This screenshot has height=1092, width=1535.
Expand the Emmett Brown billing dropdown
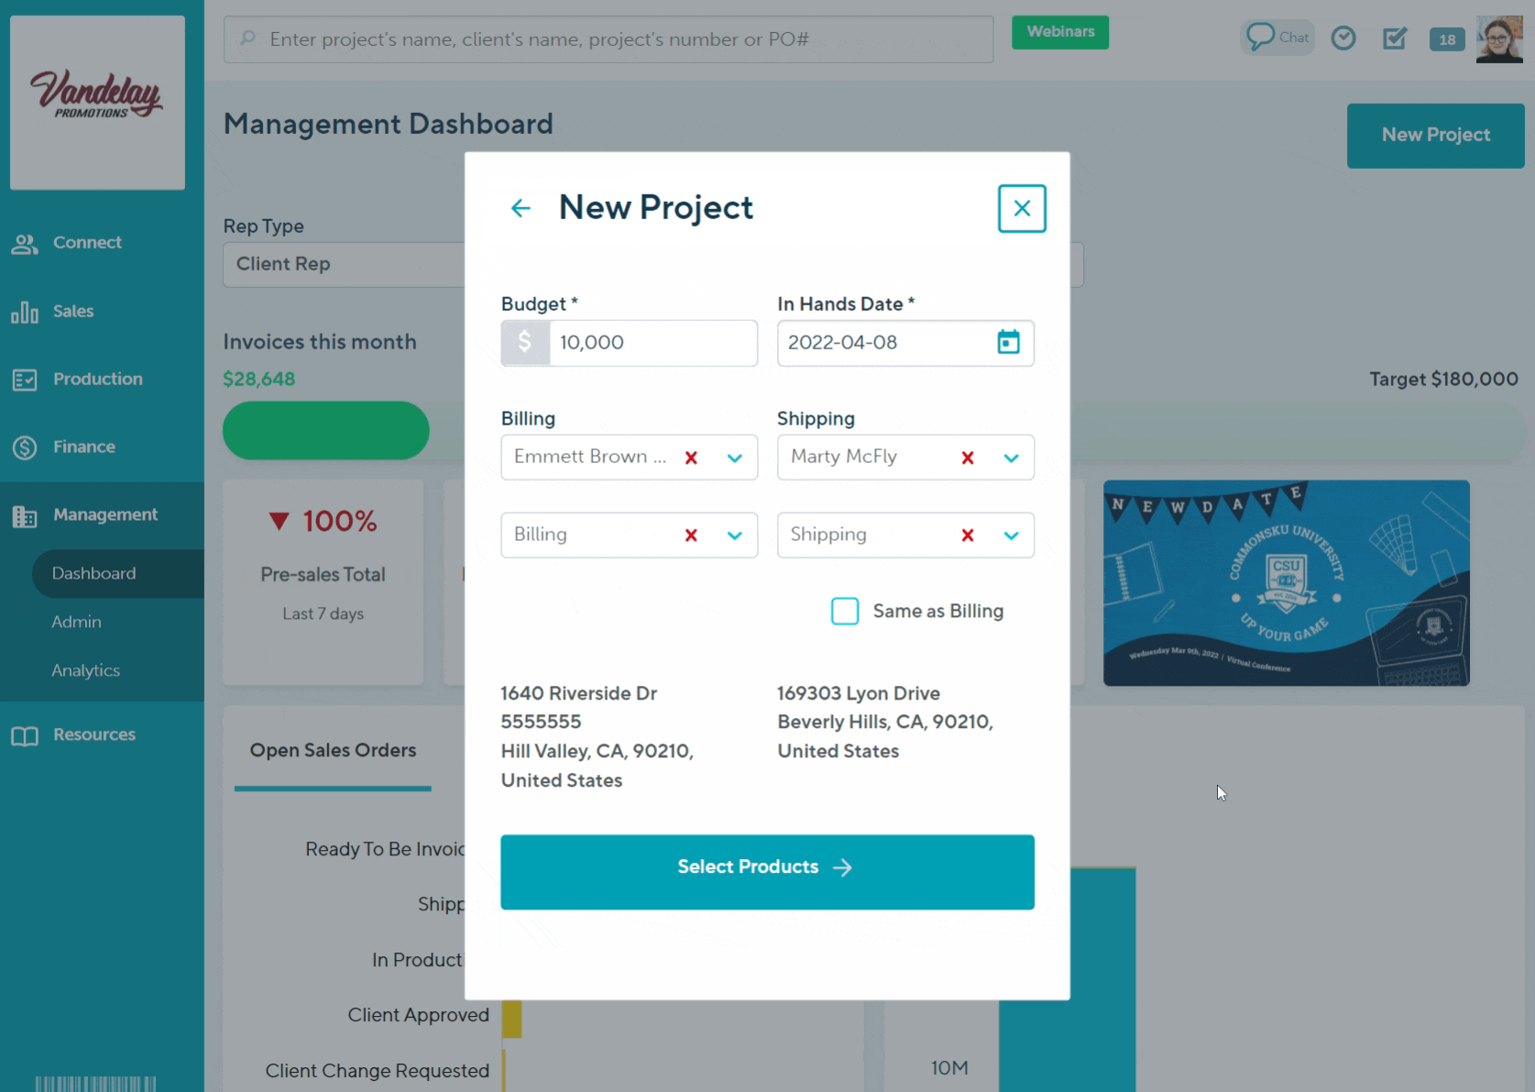coord(735,458)
